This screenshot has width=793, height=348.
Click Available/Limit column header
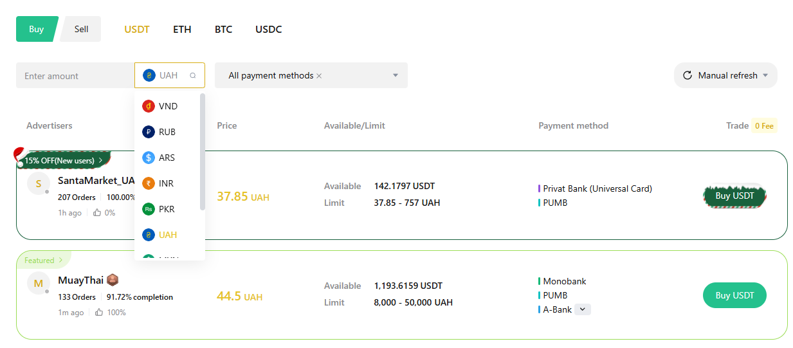[354, 125]
